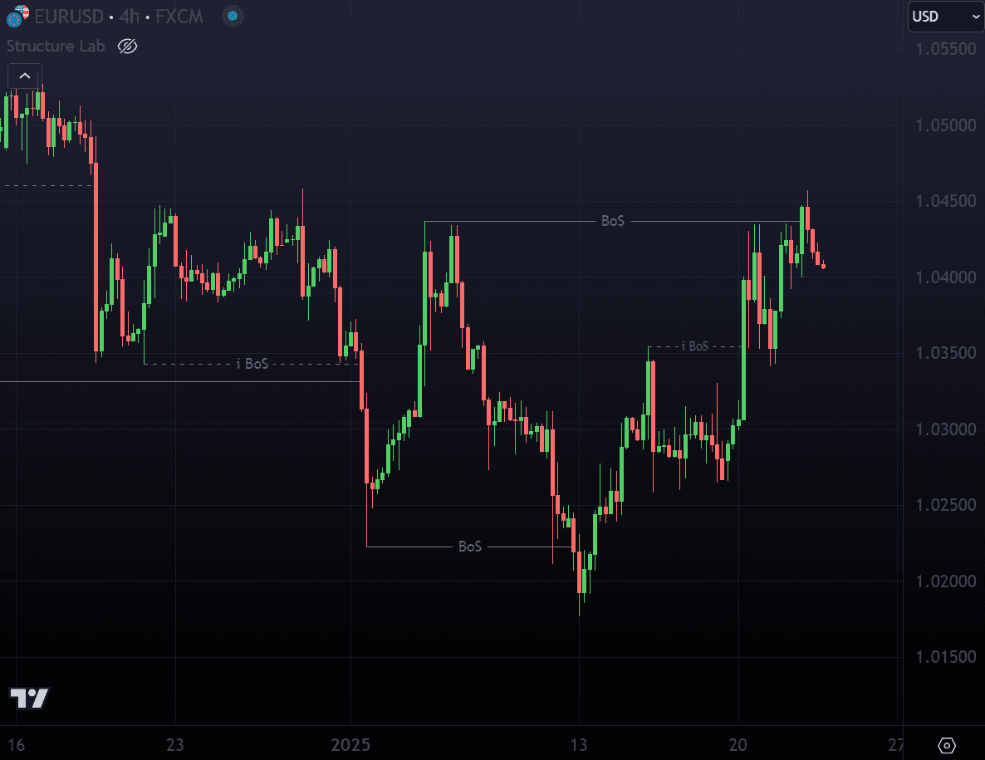
Task: Click the 1.01500 price axis label
Action: pos(945,657)
